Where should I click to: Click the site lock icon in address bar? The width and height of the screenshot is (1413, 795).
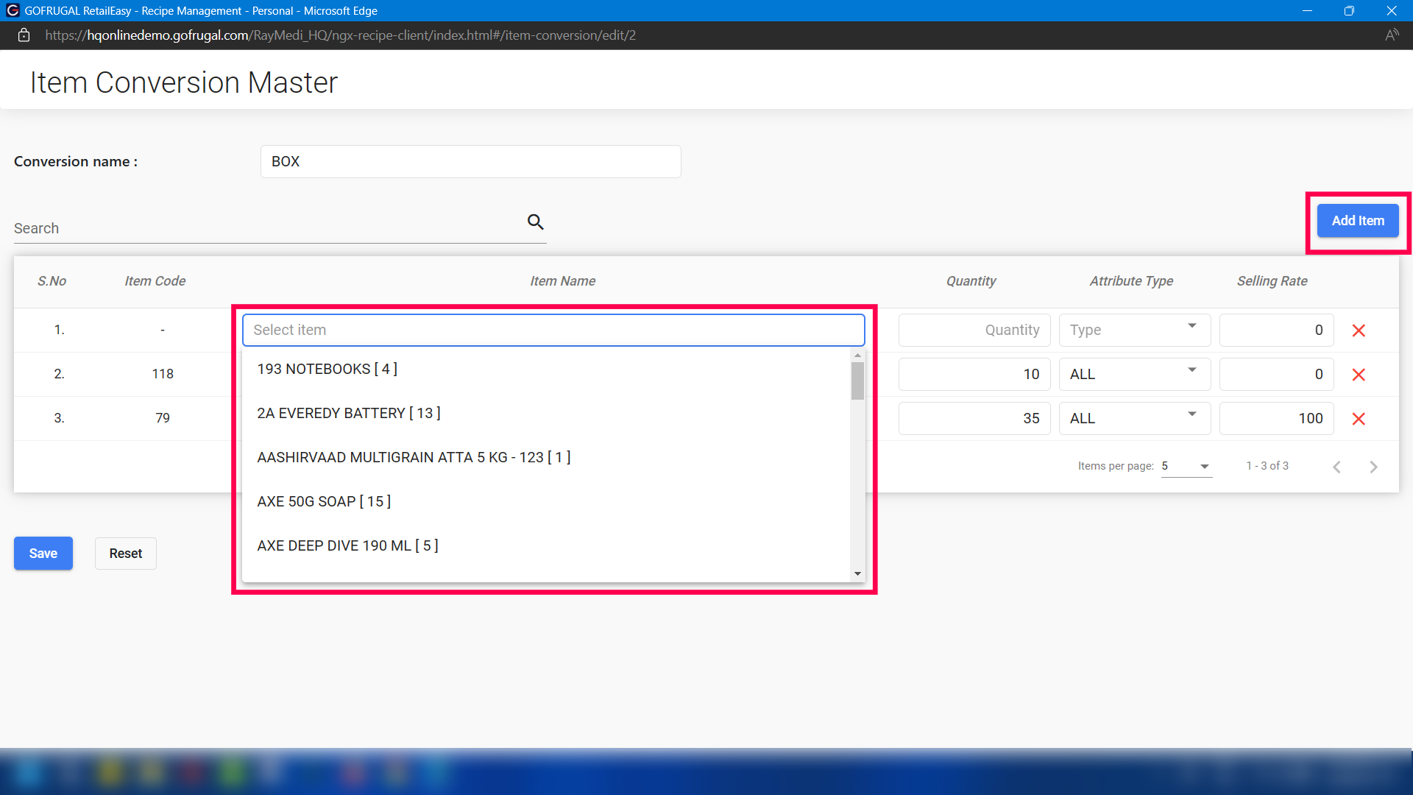coord(24,35)
